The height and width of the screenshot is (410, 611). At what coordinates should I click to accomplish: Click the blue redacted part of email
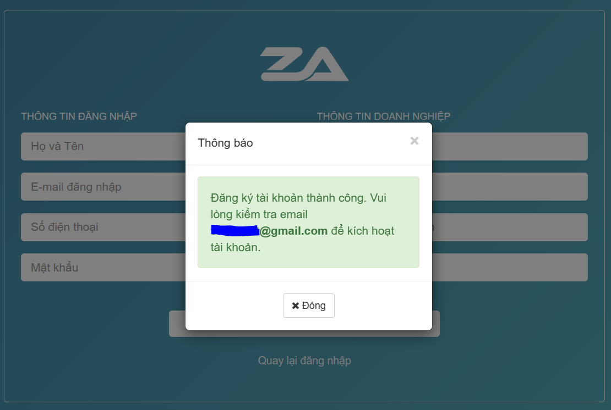(235, 231)
